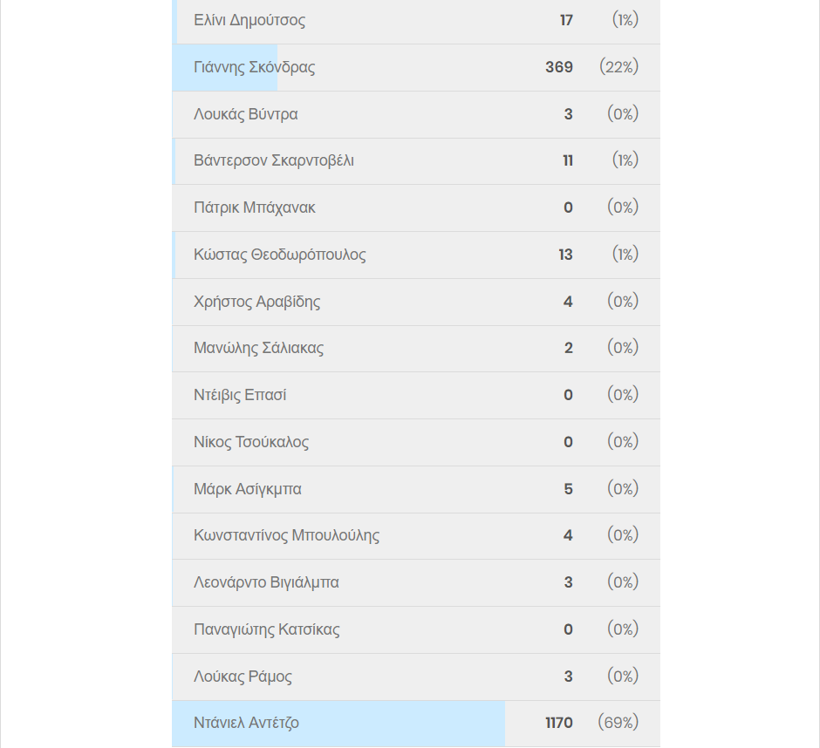Click the Κώστας Θεοδωρόπουλος option
The height and width of the screenshot is (748, 820).
click(x=416, y=255)
